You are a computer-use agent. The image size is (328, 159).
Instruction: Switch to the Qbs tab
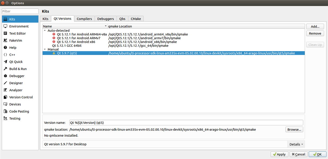[x=122, y=19]
